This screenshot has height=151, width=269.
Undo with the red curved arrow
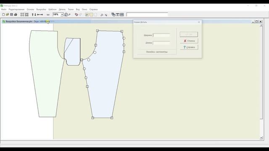pyautogui.click(x=76, y=15)
